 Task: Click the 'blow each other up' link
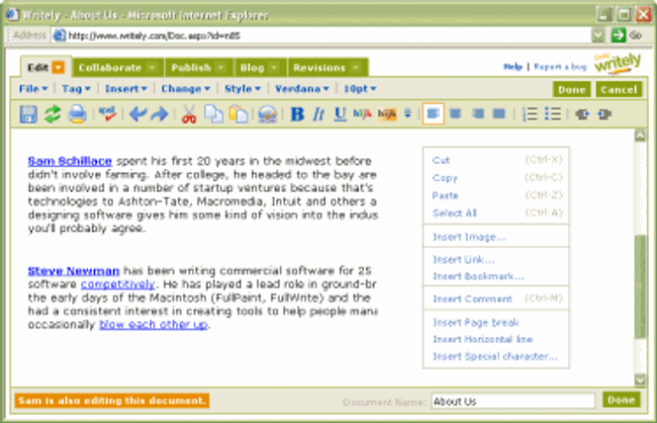click(153, 325)
